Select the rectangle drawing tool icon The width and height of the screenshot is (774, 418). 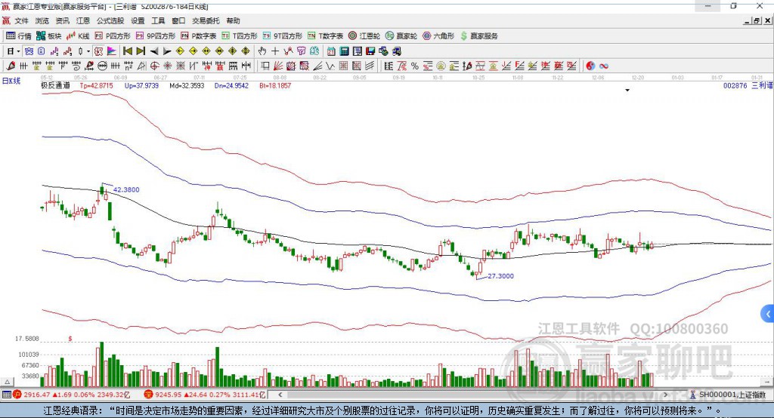265,66
